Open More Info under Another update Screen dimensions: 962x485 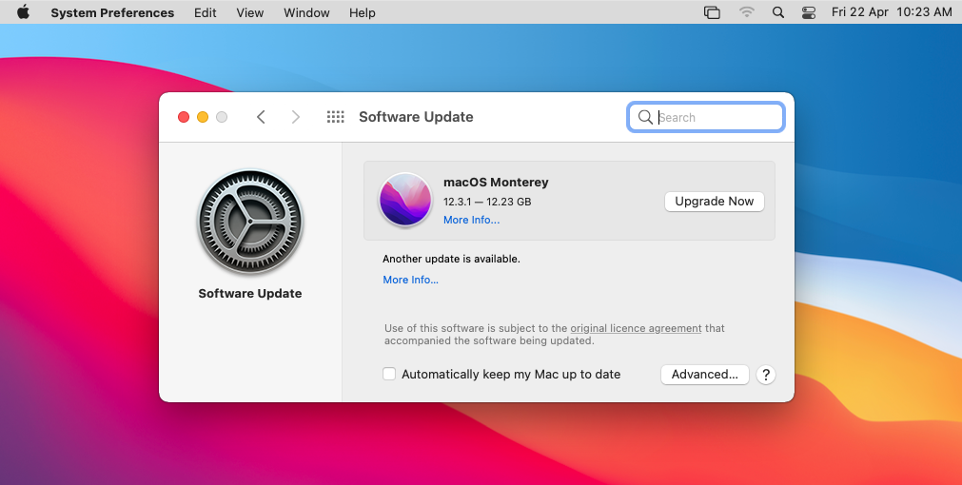(410, 280)
